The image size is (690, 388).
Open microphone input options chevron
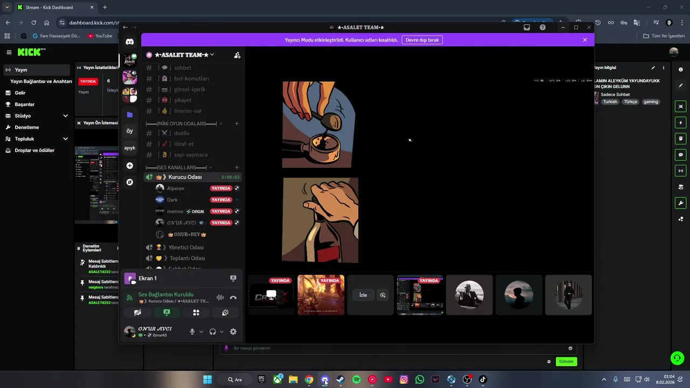coord(201,332)
